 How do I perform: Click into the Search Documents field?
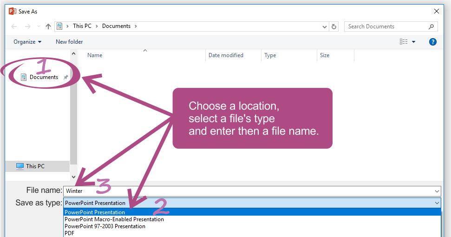(391, 26)
